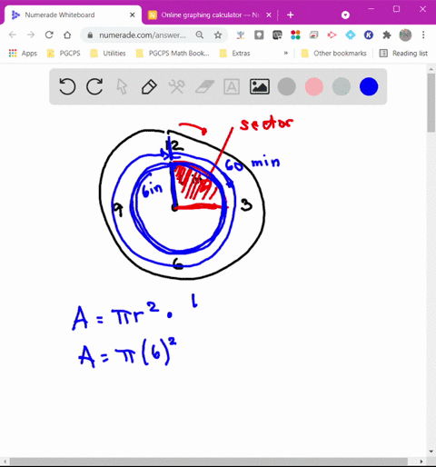Screen dimensions: 436x467
Task: Select the pointer selection tool
Action: pyautogui.click(x=122, y=86)
